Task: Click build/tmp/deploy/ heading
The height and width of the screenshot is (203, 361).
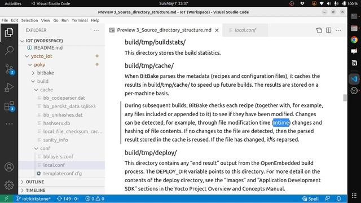Action: point(151,153)
